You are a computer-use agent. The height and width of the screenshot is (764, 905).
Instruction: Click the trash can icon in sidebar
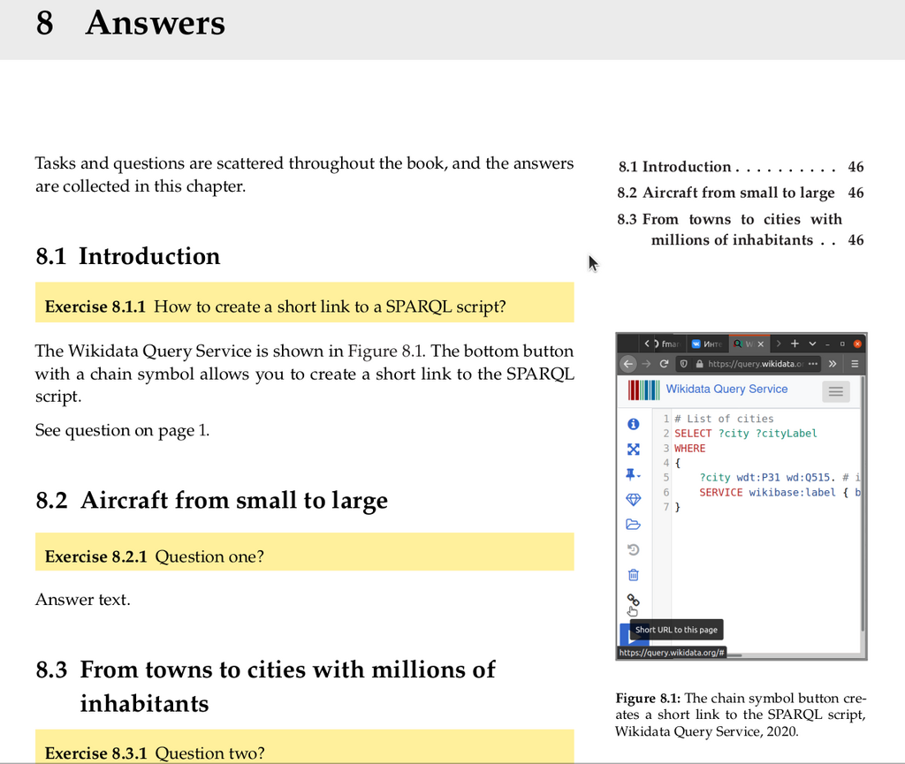pos(633,575)
